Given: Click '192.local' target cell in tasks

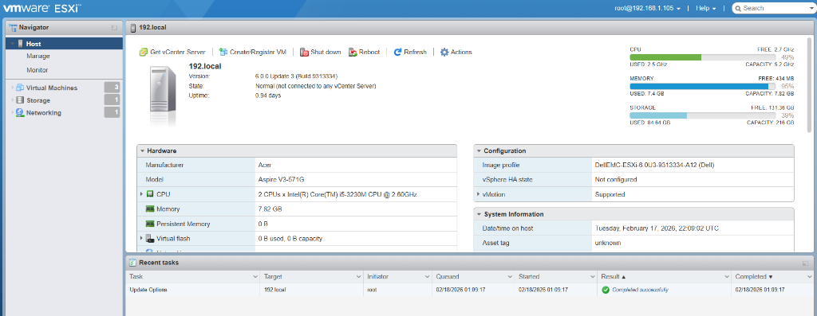Looking at the screenshot, I should (275, 290).
